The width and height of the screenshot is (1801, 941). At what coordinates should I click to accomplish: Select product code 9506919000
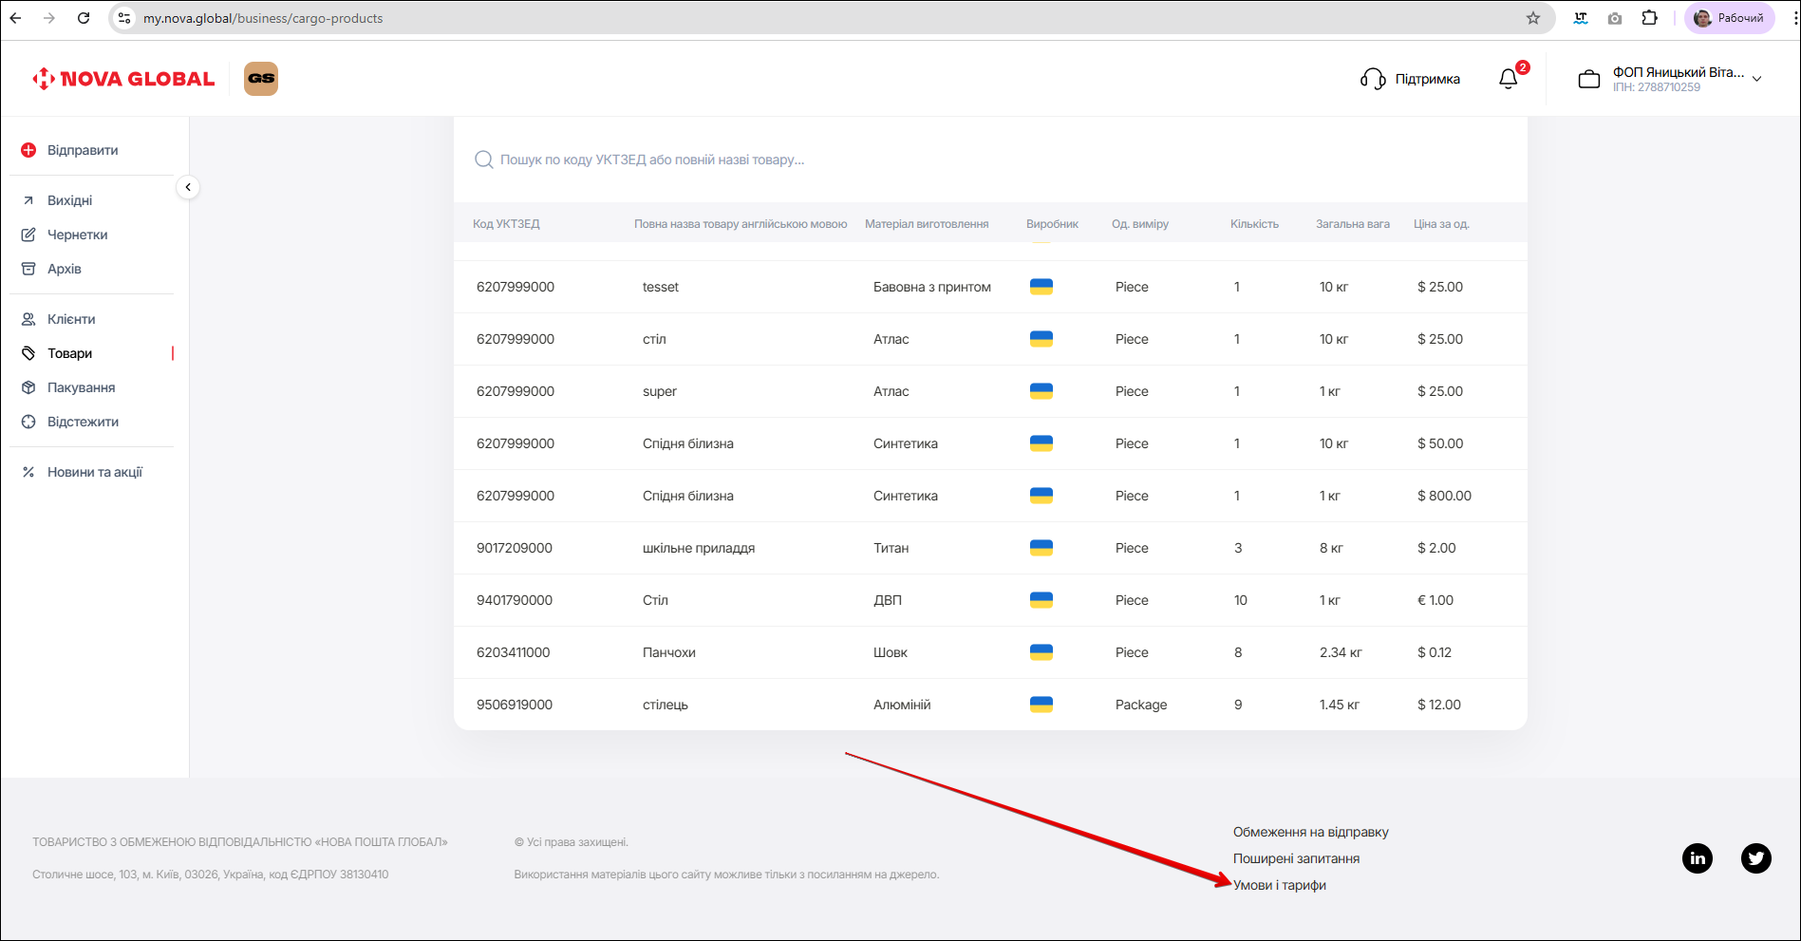pyautogui.click(x=515, y=705)
